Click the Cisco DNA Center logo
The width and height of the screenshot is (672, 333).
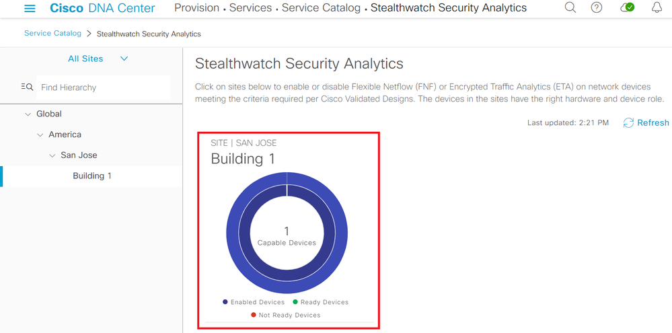[102, 9]
